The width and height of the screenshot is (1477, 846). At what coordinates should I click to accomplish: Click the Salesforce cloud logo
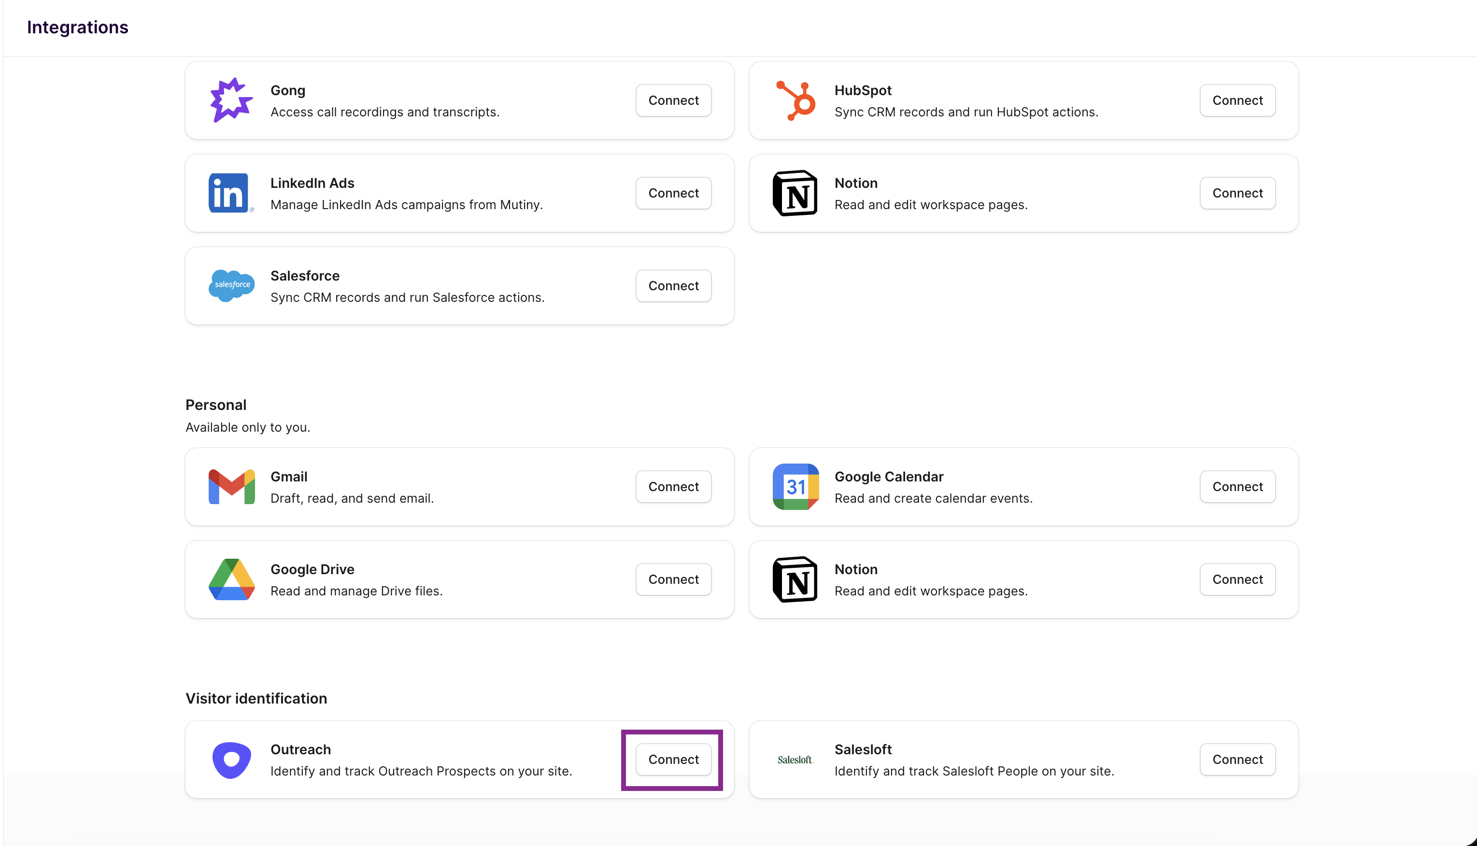click(231, 285)
